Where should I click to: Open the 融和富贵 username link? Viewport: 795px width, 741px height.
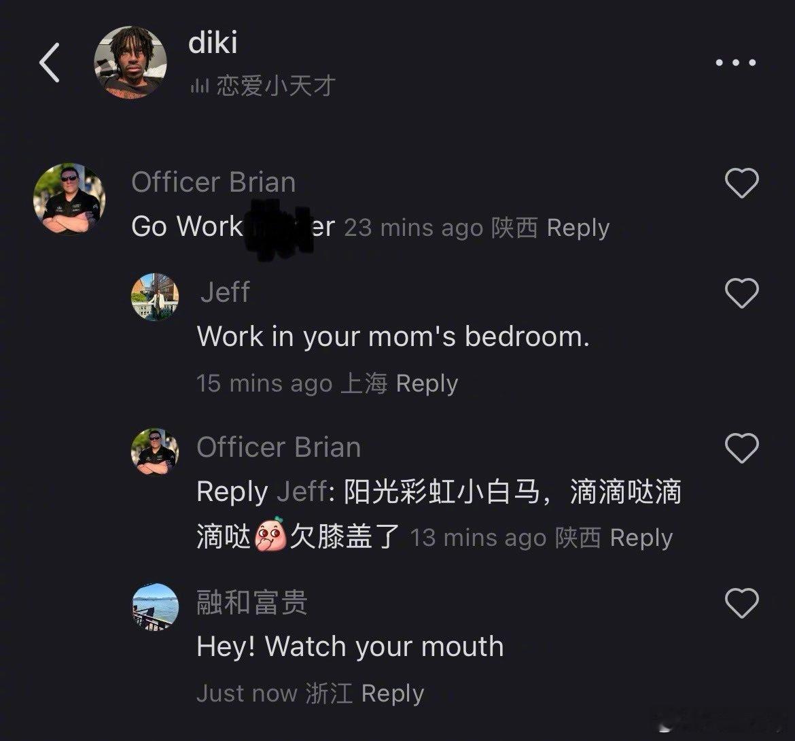(252, 602)
